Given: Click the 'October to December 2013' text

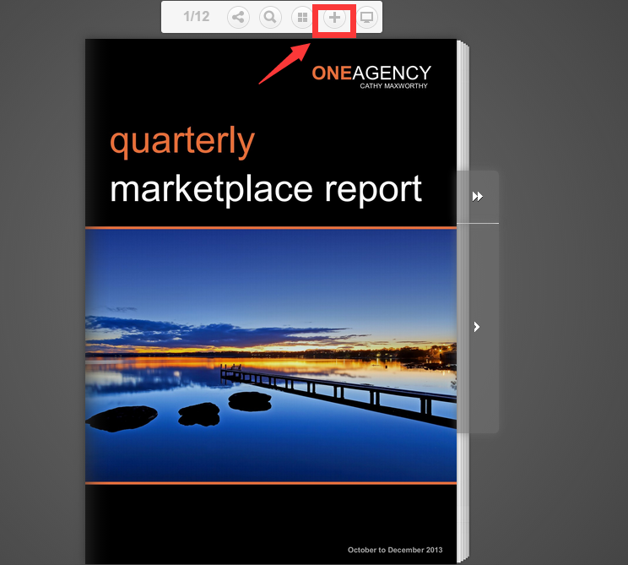Looking at the screenshot, I should tap(395, 550).
